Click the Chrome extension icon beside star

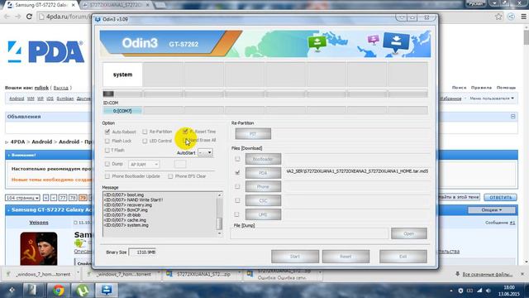tap(511, 17)
